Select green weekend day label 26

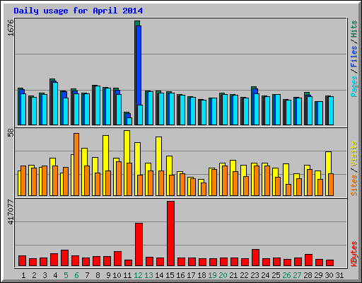tap(286, 275)
